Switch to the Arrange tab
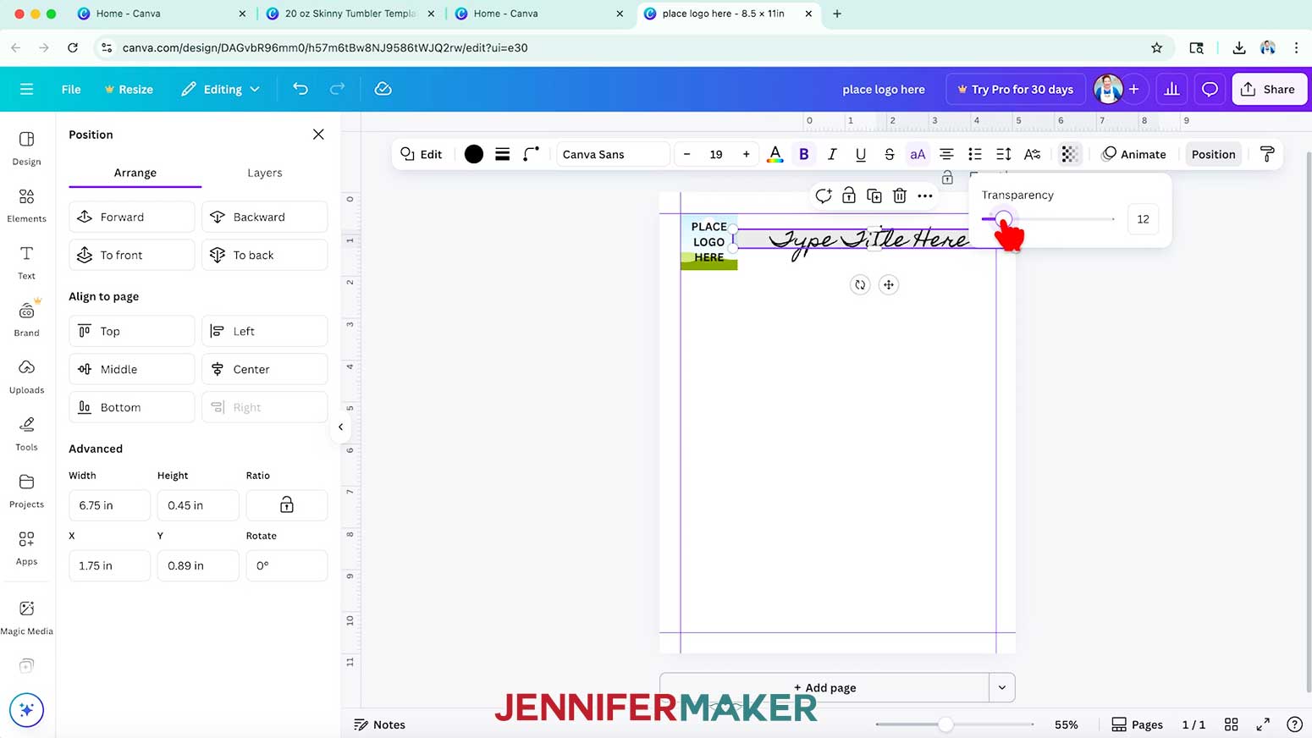 (x=135, y=173)
